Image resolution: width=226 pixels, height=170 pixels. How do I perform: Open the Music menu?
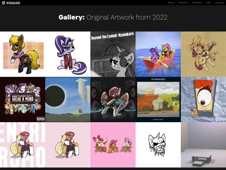[171, 3]
